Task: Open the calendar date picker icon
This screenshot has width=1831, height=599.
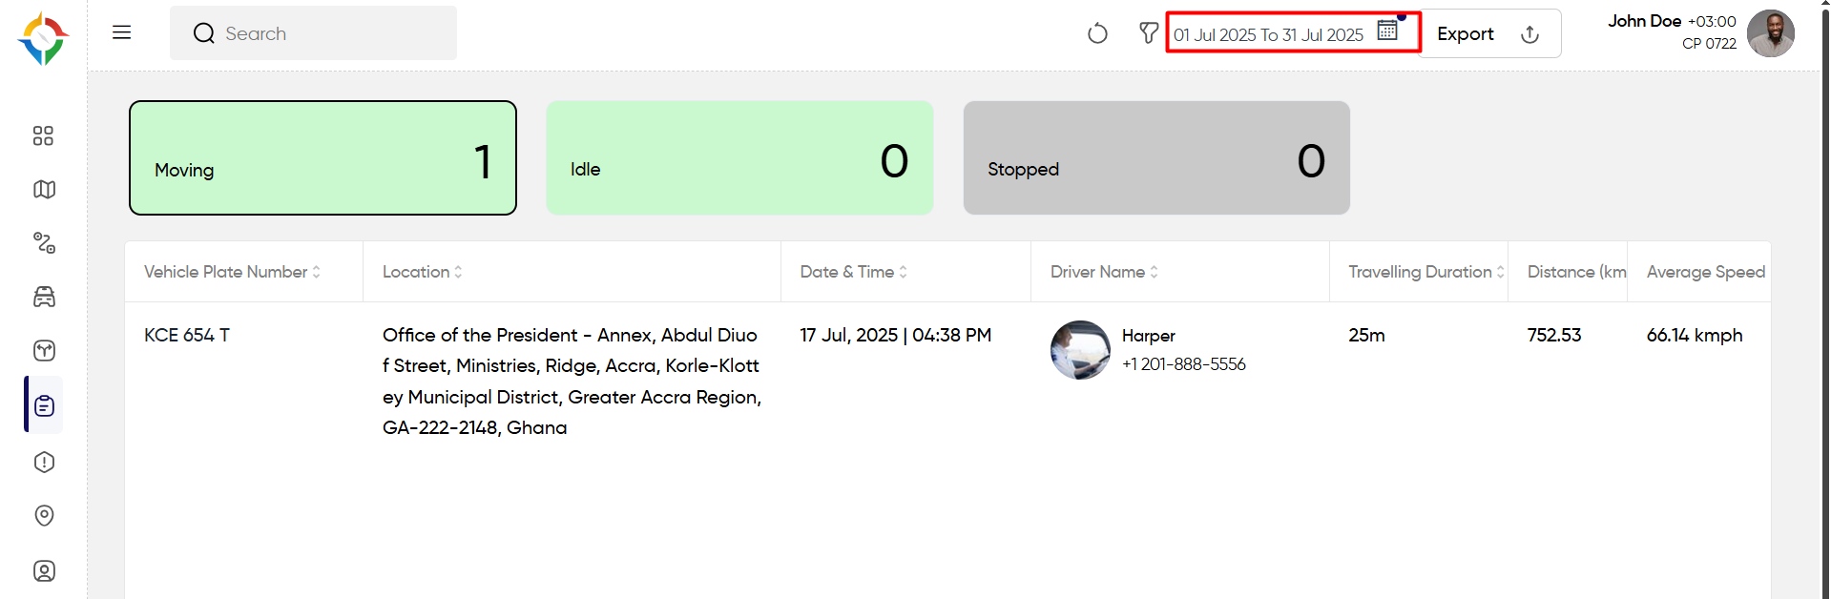Action: [x=1387, y=31]
